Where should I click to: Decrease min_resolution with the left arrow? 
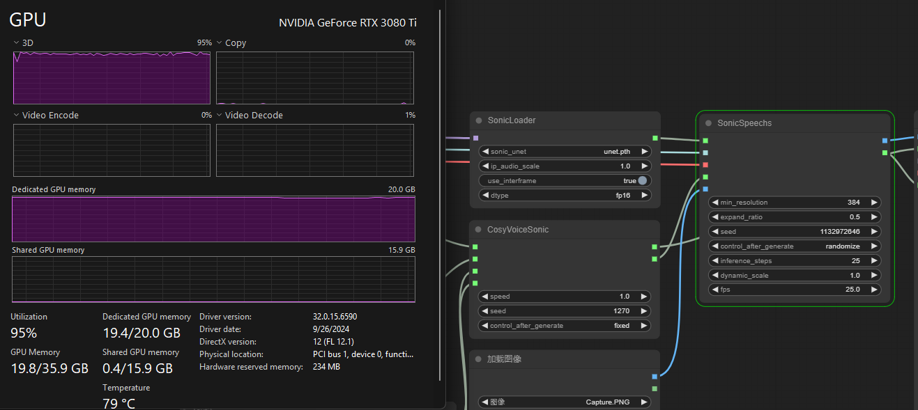point(715,203)
